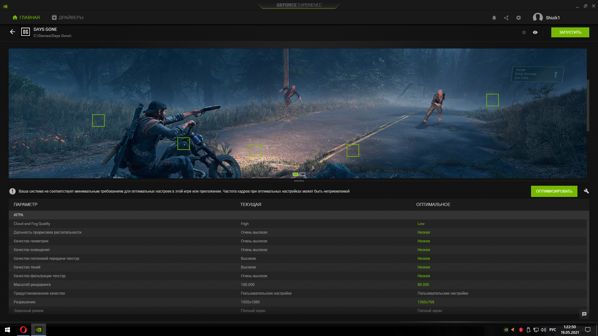Open the Главная tab

tap(26, 17)
